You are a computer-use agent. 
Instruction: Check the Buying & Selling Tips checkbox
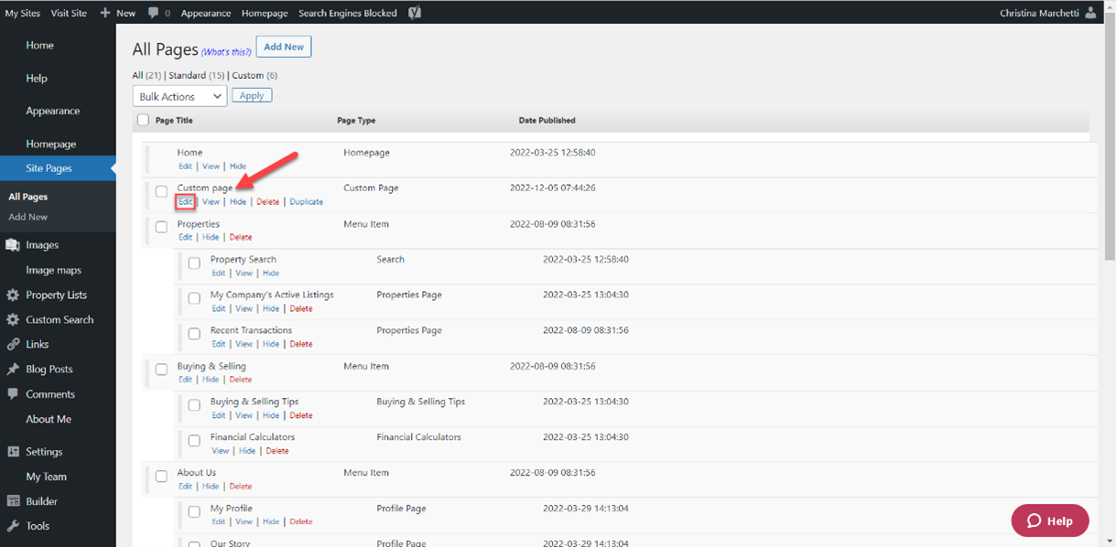(x=194, y=405)
